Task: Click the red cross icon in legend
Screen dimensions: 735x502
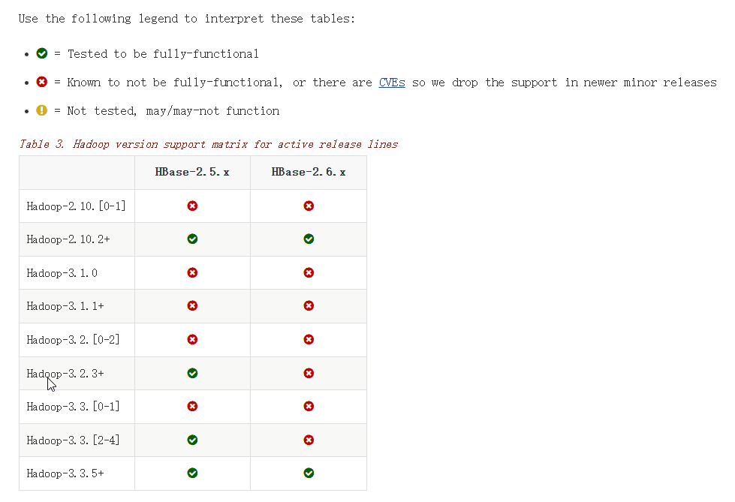Action: point(42,82)
